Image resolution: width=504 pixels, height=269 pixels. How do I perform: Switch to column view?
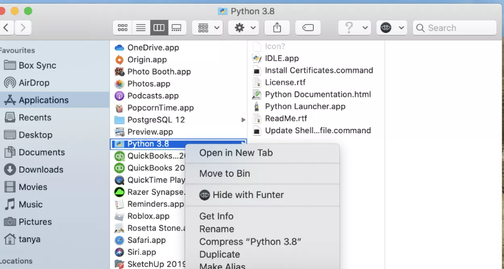click(159, 28)
